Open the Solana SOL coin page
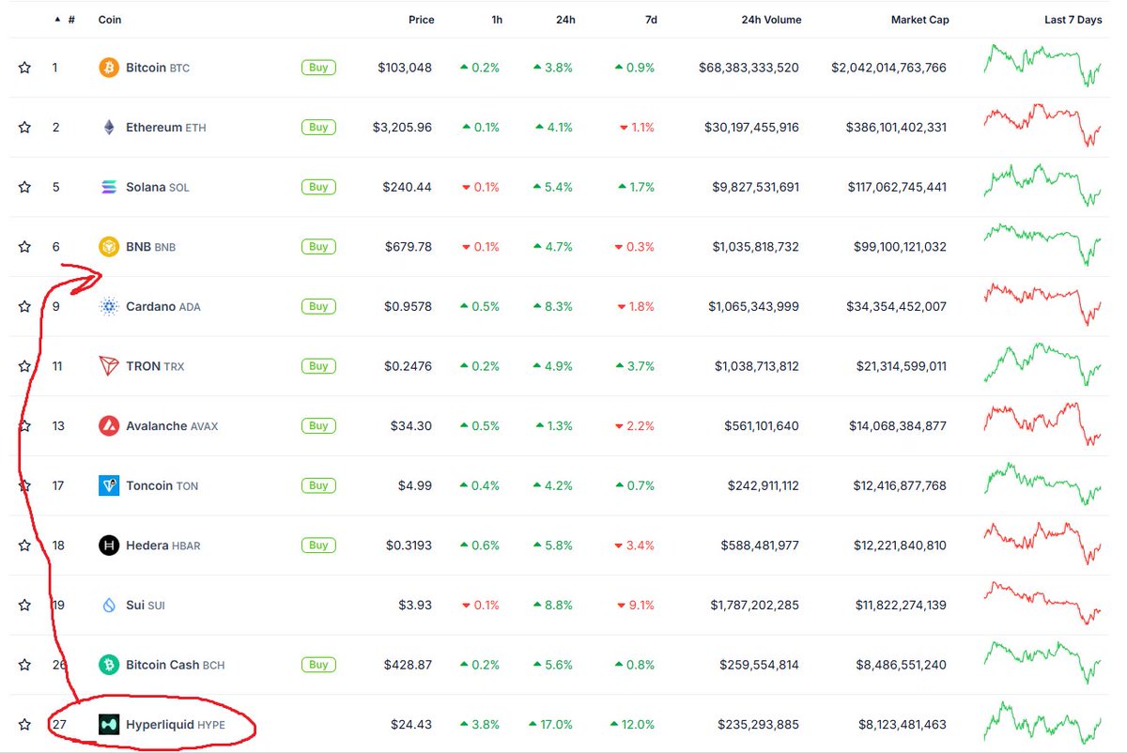 click(x=158, y=187)
